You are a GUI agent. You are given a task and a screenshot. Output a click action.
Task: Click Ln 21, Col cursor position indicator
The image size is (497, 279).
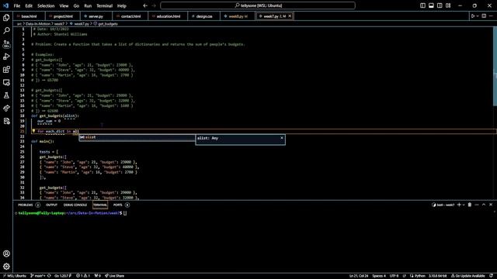pos(359,276)
